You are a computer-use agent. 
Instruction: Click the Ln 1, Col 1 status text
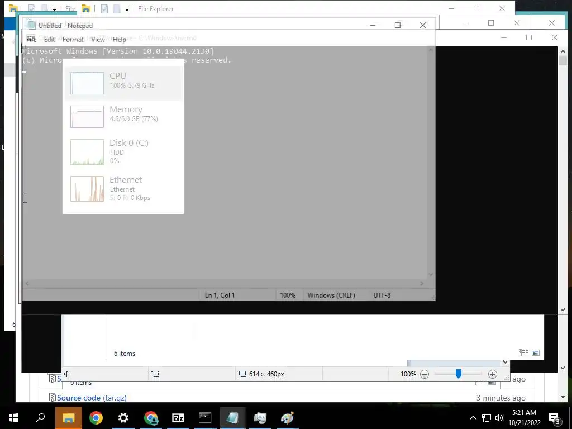point(220,295)
